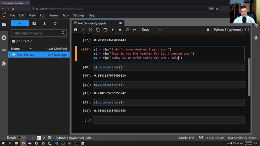This screenshot has width=260, height=146.
Task: Click the empty last code cell
Action: (x=169, y=120)
